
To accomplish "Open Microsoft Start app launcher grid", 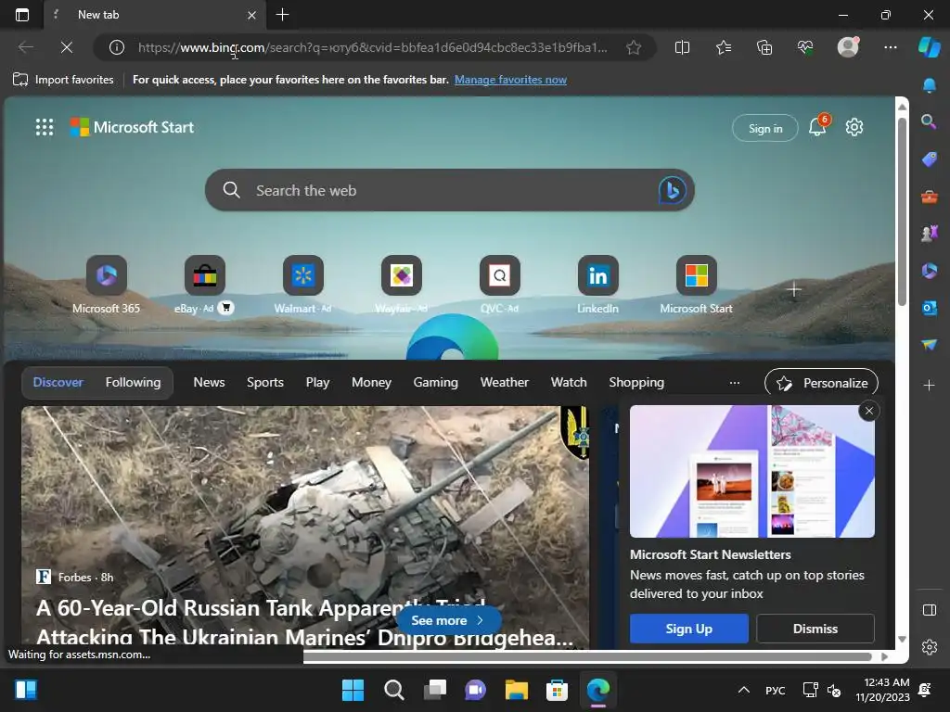I will (x=45, y=127).
